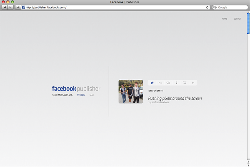The height and width of the screenshot is (167, 250).
Task: Open the photos icon in profile toolbar
Action: pos(168,83)
